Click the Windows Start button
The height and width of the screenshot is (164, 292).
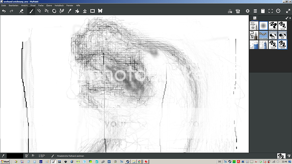pos(5,161)
